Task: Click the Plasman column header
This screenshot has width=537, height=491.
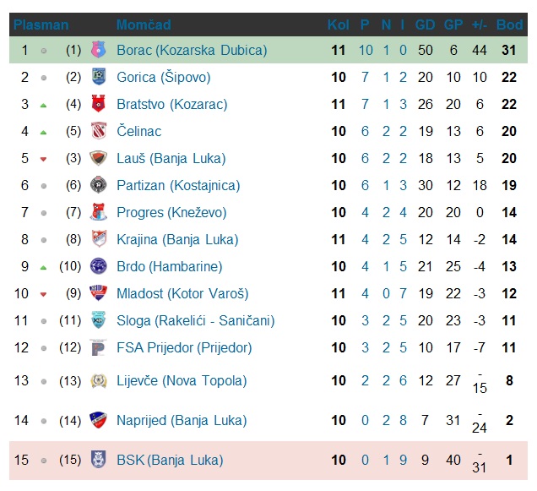Action: [41, 25]
